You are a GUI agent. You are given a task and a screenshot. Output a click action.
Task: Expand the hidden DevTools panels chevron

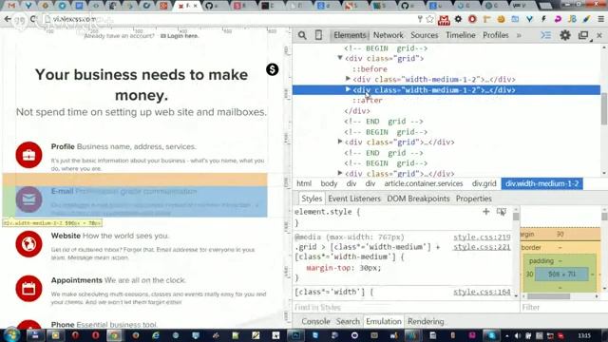pos(519,35)
